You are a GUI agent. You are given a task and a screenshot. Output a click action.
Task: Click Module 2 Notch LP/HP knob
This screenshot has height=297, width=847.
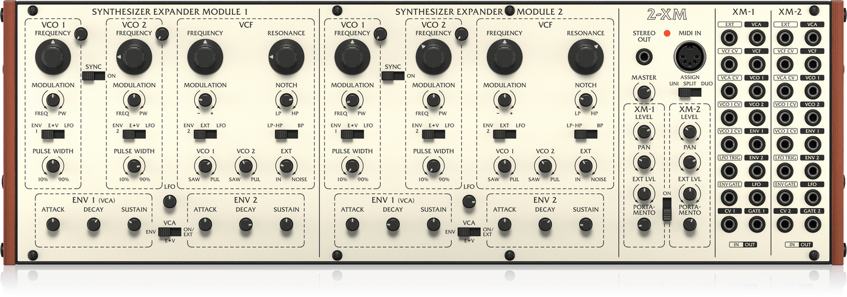tap(585, 100)
